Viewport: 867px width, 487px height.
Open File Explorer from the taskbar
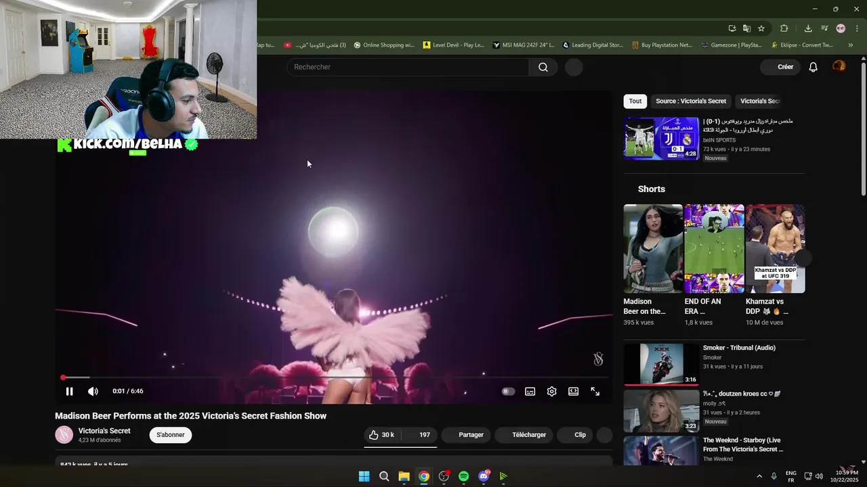404,476
